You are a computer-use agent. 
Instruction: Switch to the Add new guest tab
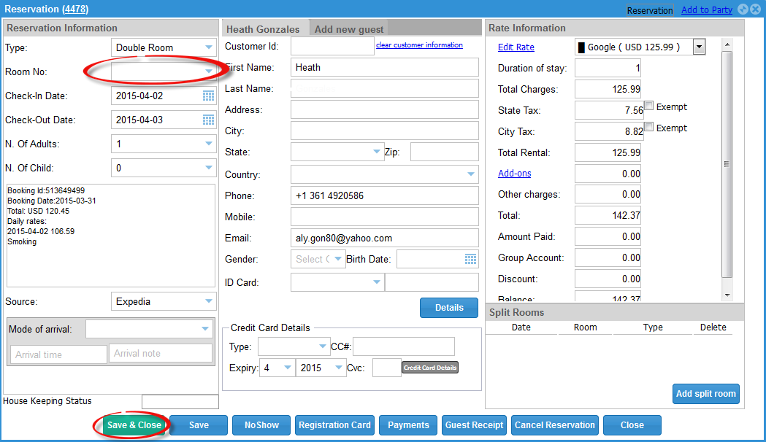[x=349, y=29]
